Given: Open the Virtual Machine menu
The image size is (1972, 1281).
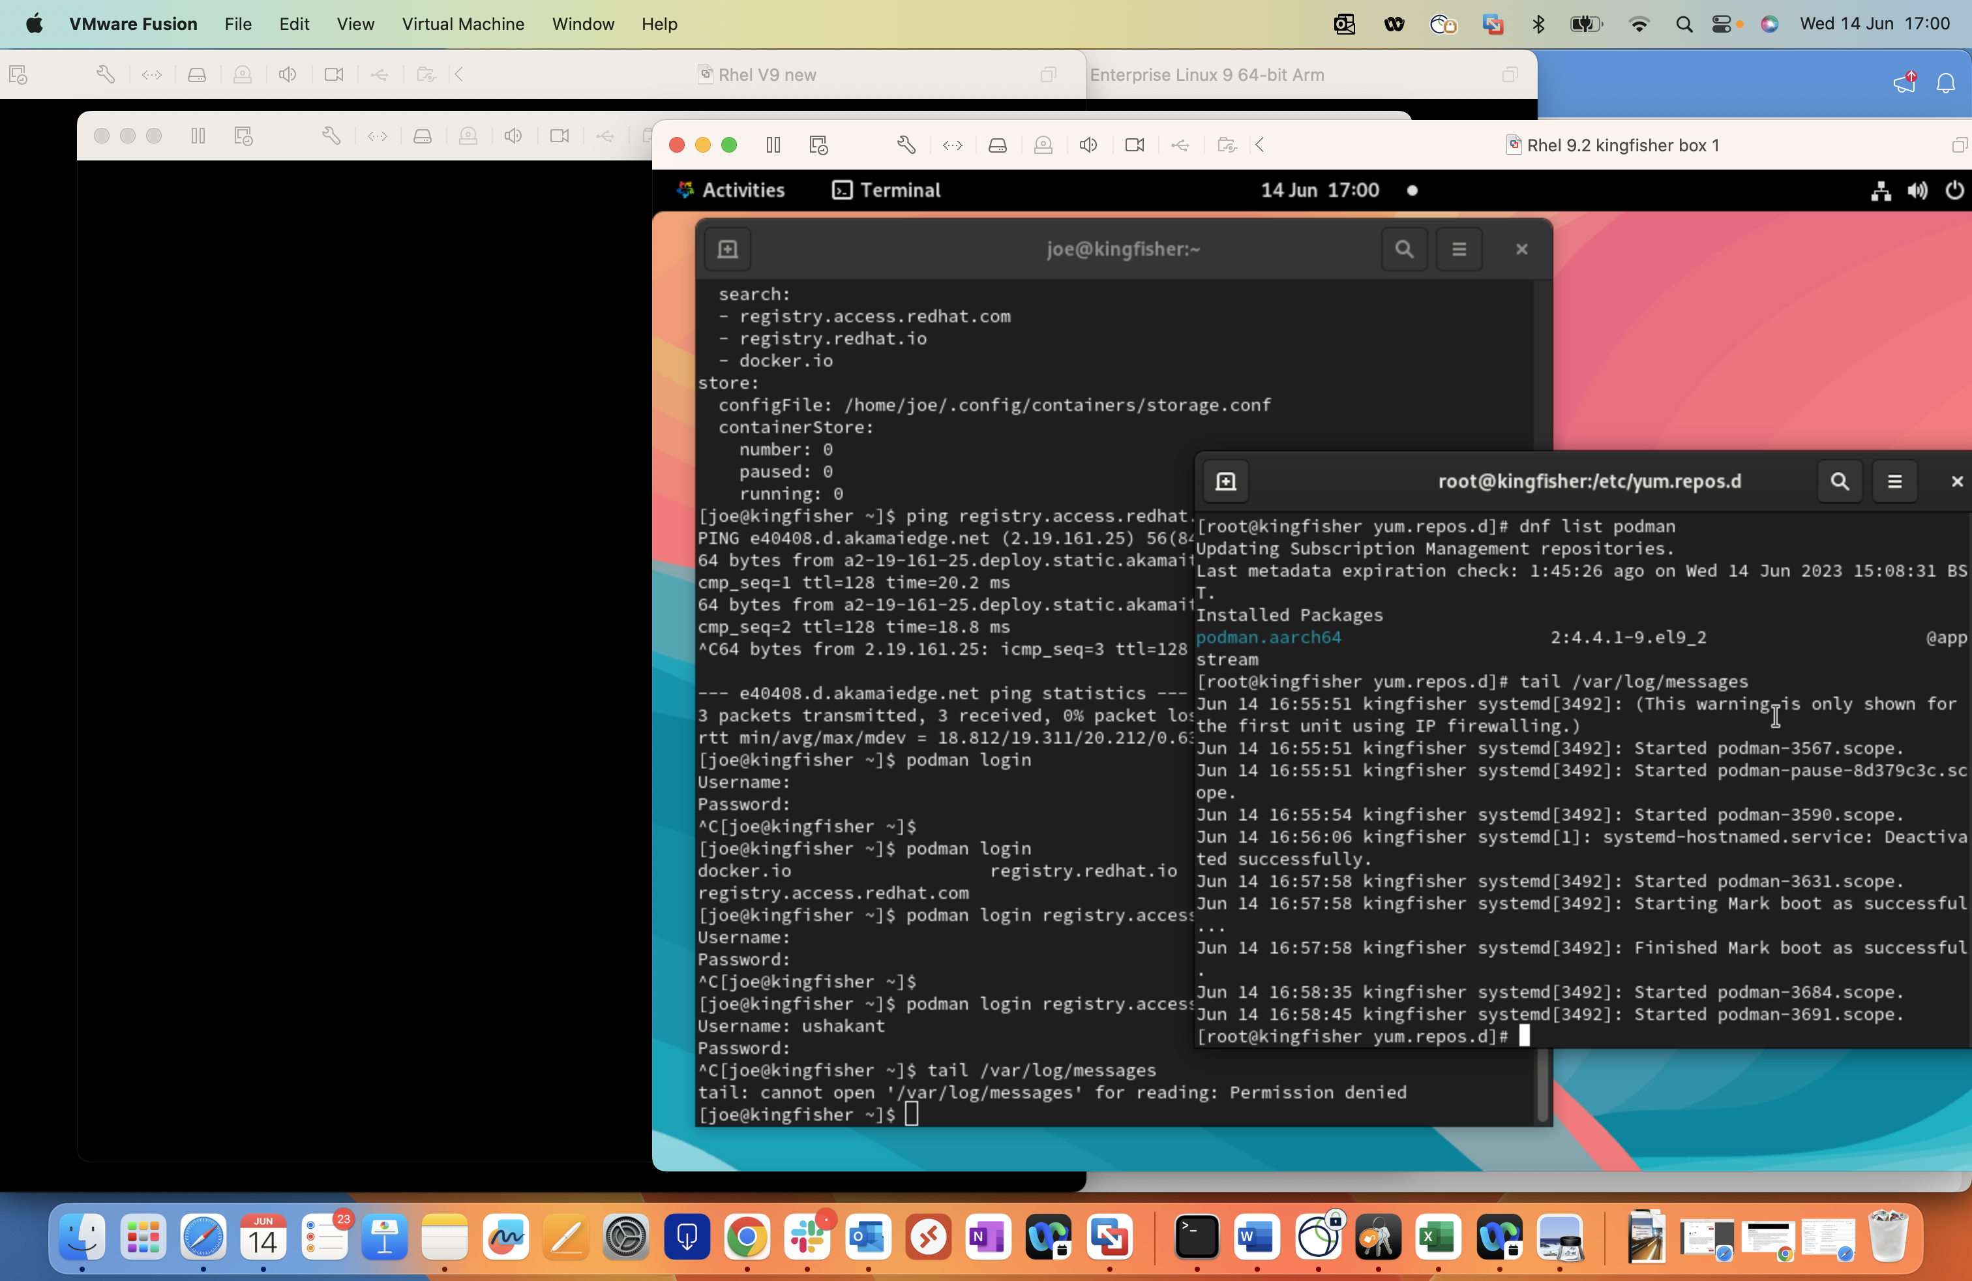Looking at the screenshot, I should 462,24.
